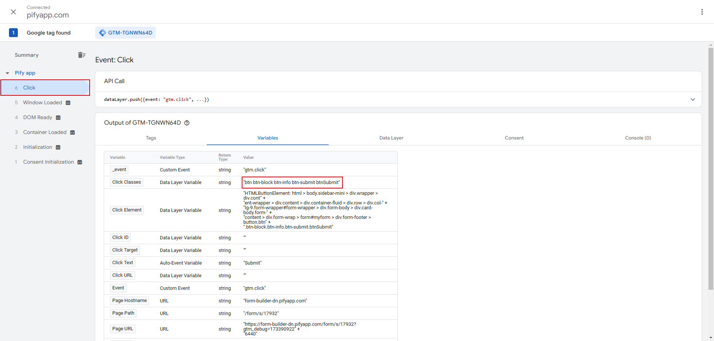Click the Click URL variable chip
The height and width of the screenshot is (341, 714).
(x=122, y=275)
